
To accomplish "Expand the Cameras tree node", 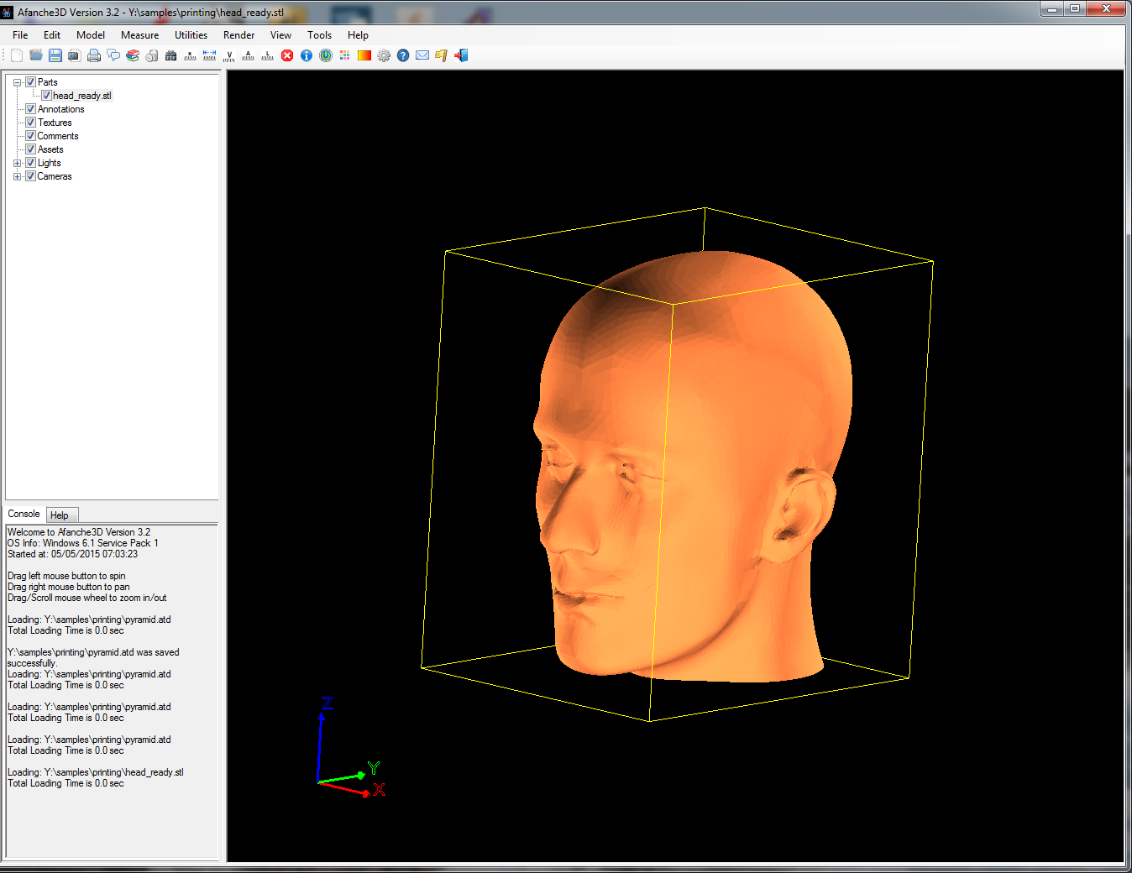I will (18, 176).
